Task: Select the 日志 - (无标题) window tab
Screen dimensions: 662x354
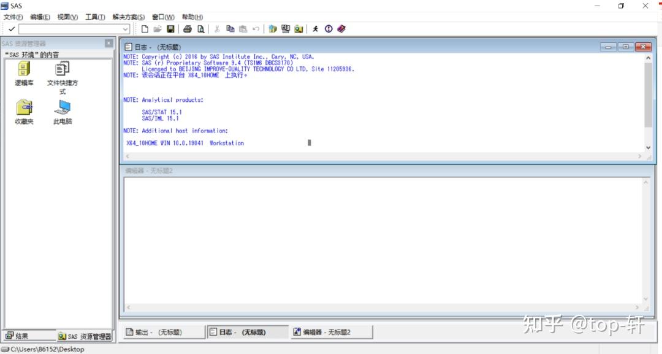Action: click(248, 332)
